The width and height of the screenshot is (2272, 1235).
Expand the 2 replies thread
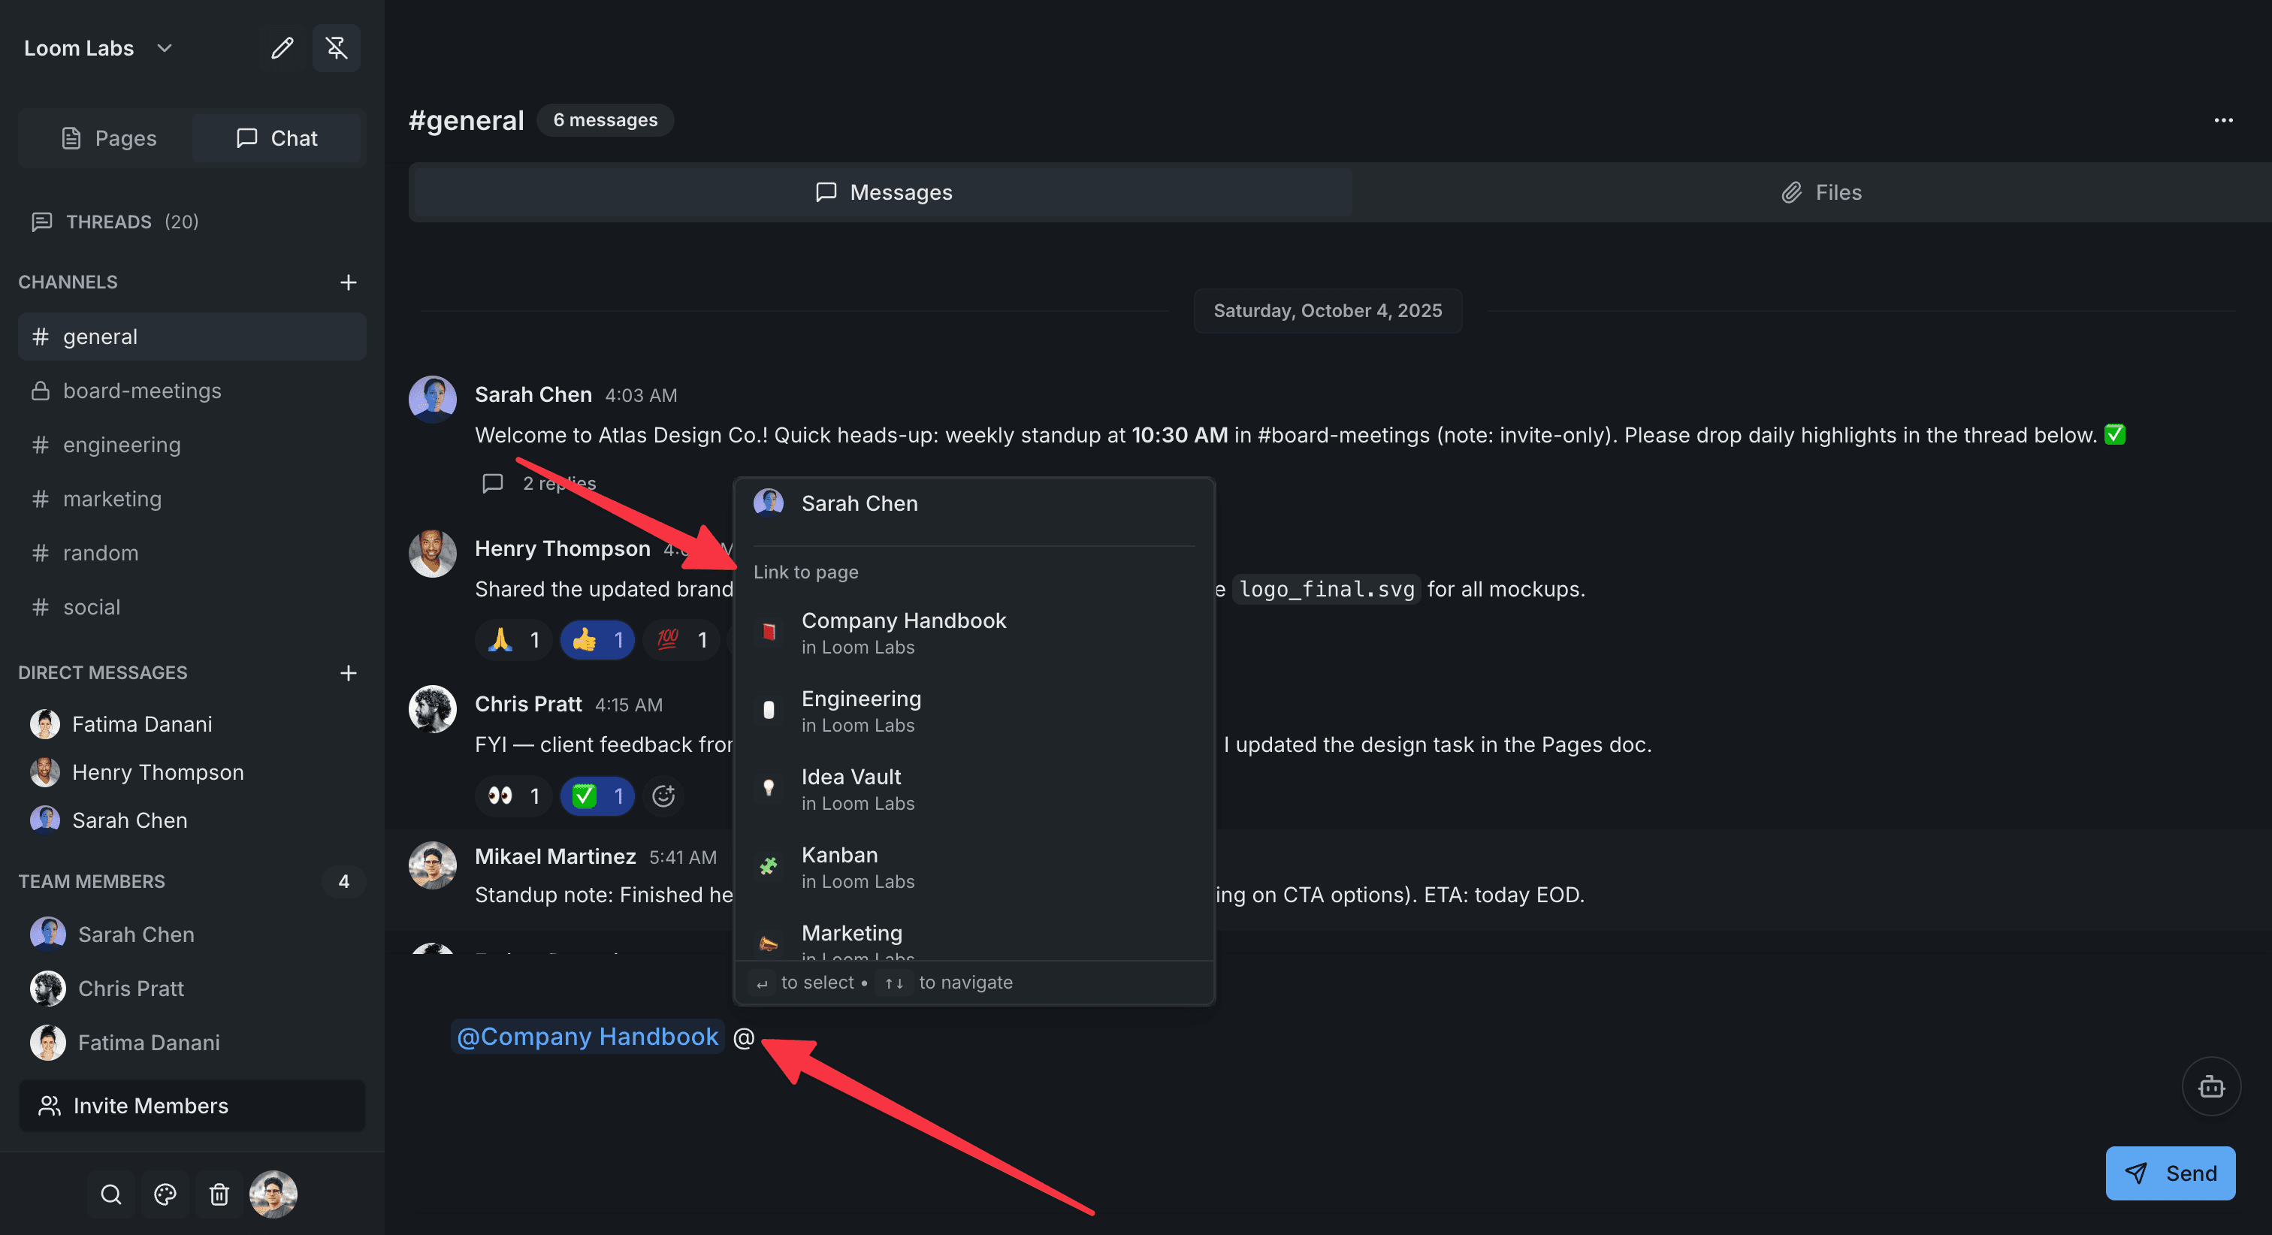pyautogui.click(x=541, y=484)
